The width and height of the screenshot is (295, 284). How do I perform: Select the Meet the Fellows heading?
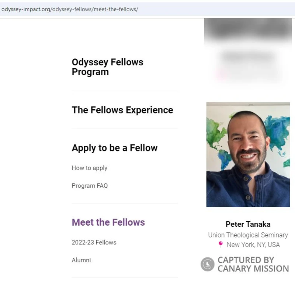[108, 222]
